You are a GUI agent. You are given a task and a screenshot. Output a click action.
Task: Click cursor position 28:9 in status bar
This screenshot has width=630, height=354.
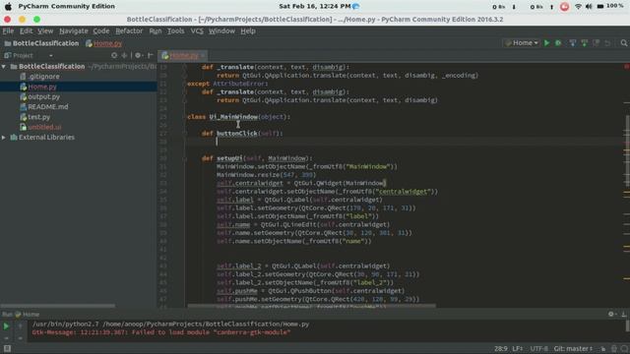pos(501,349)
